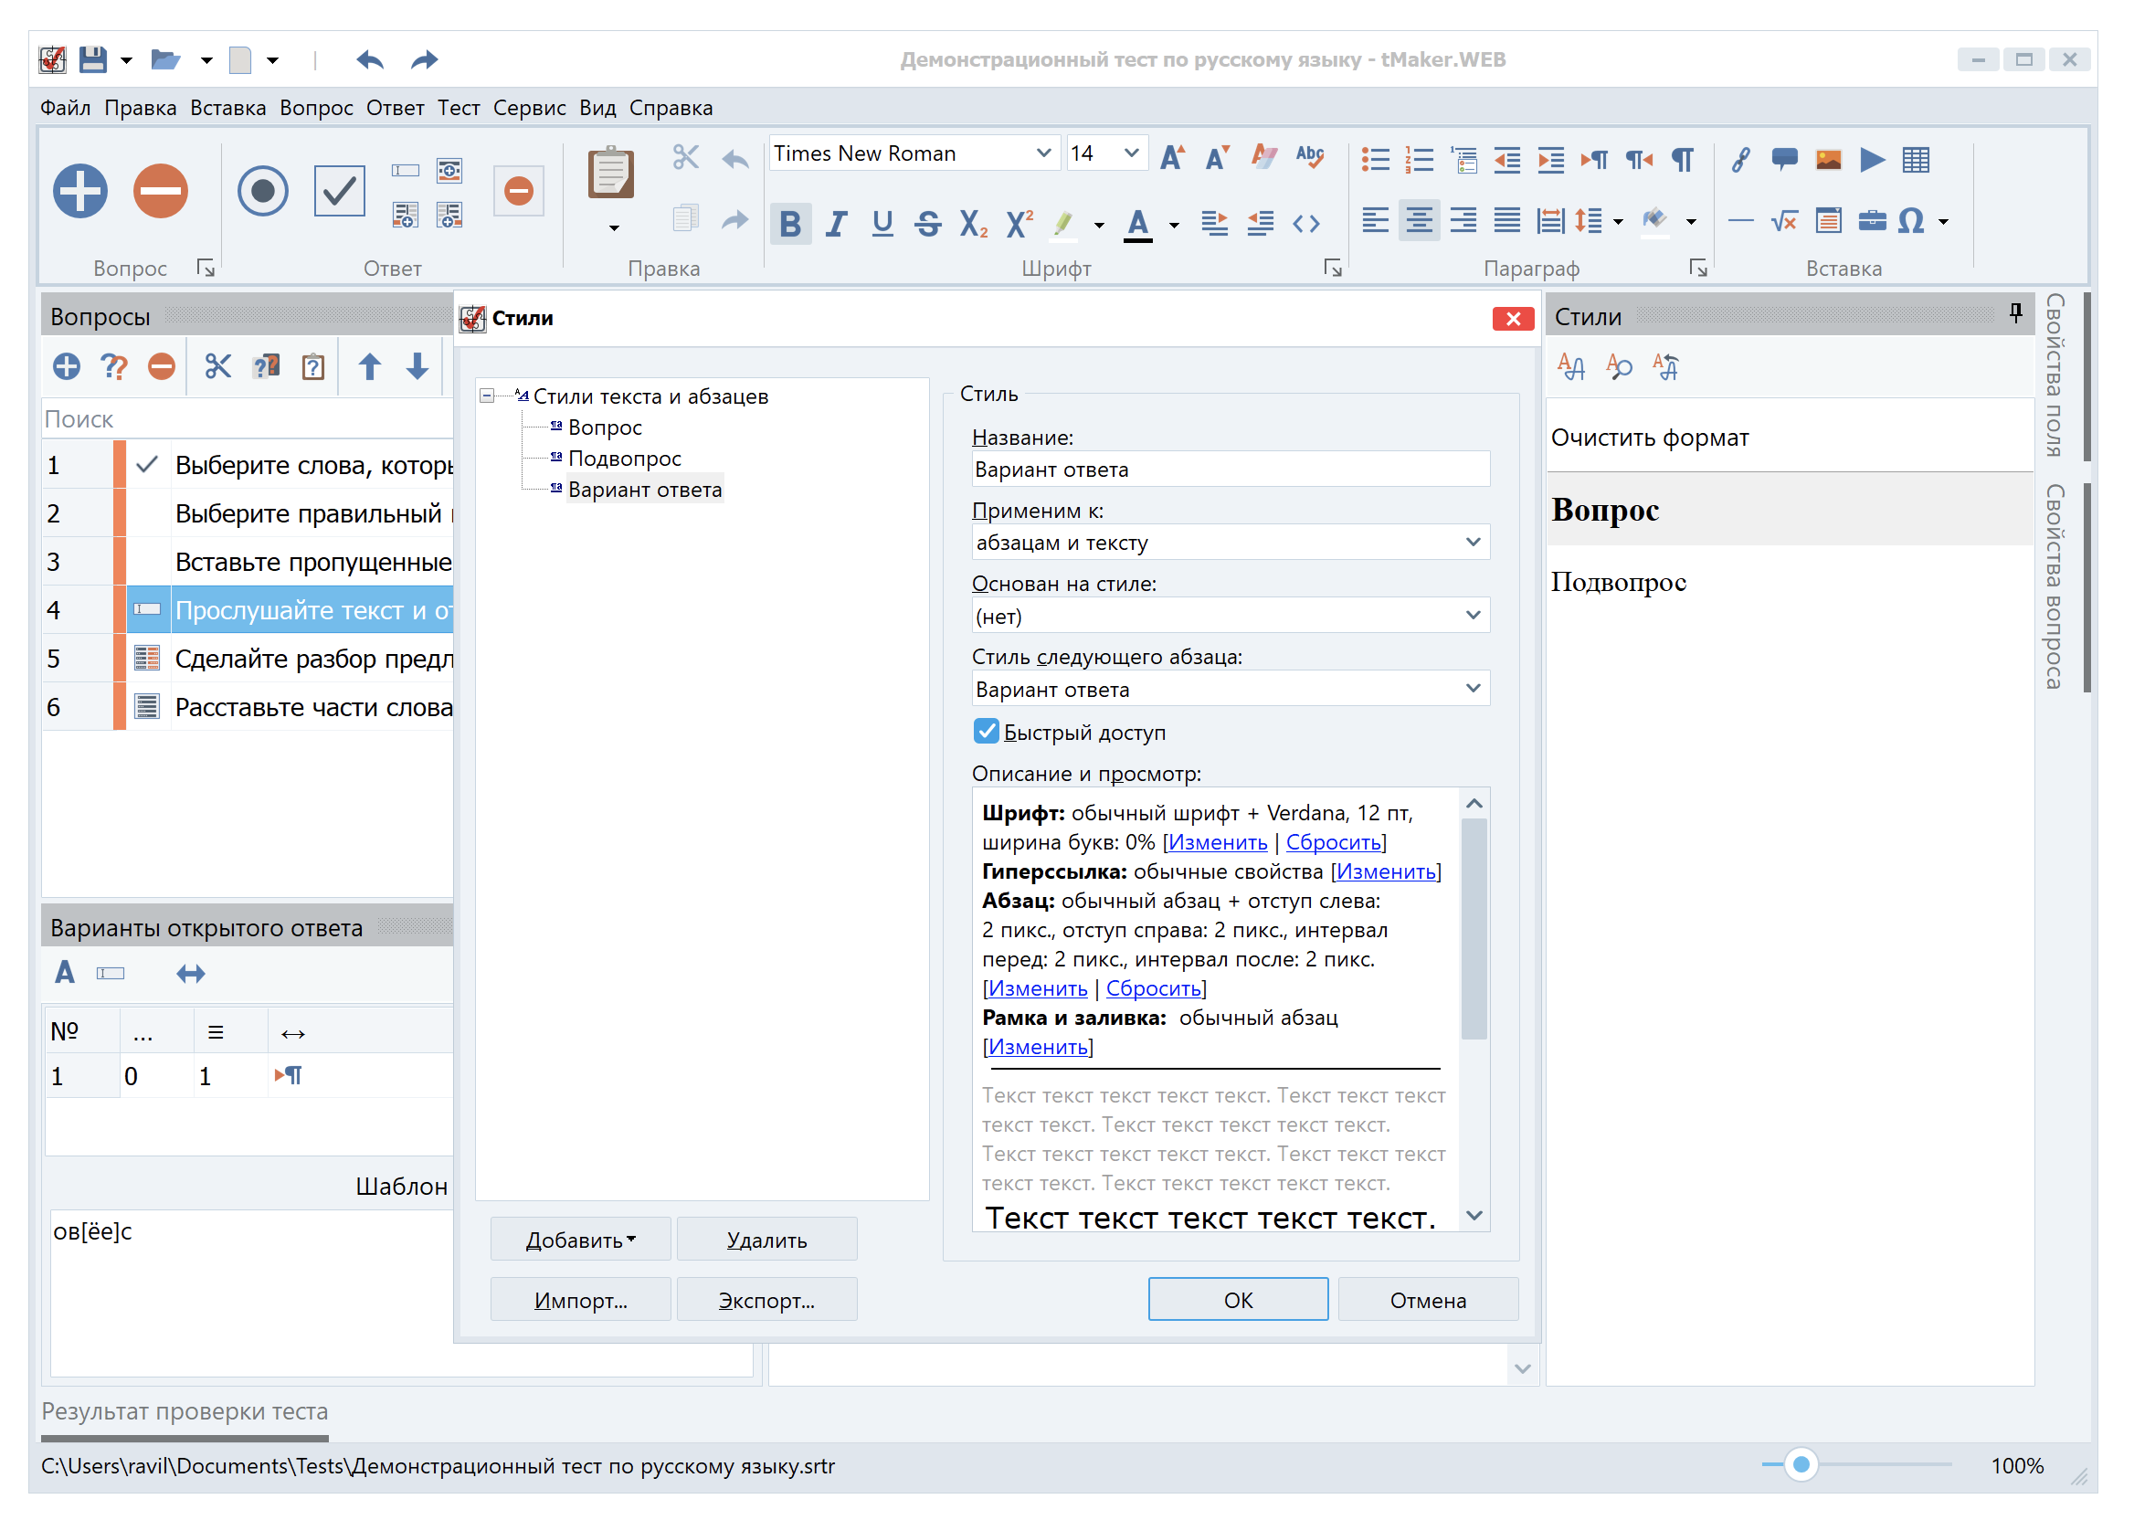Toggle bold formatting with the B button
The width and height of the screenshot is (2134, 1520).
pos(791,224)
